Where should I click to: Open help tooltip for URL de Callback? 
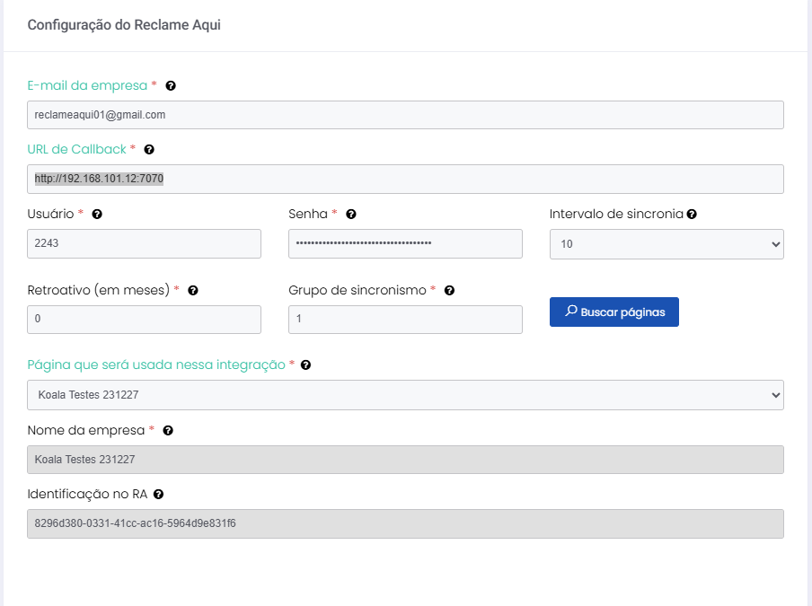click(x=149, y=150)
